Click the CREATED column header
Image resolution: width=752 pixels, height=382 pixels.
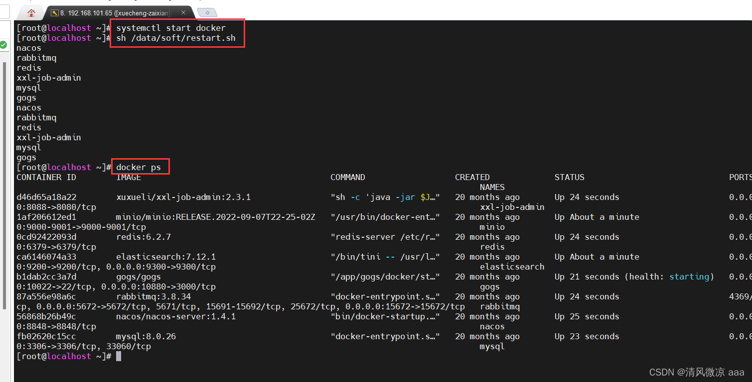coord(472,177)
